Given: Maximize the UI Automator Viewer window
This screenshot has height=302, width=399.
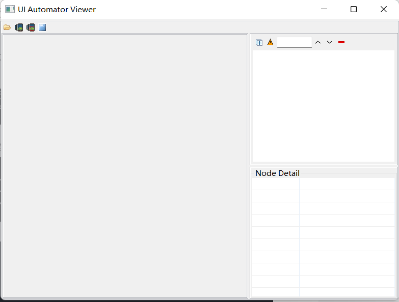Looking at the screenshot, I should [x=354, y=9].
